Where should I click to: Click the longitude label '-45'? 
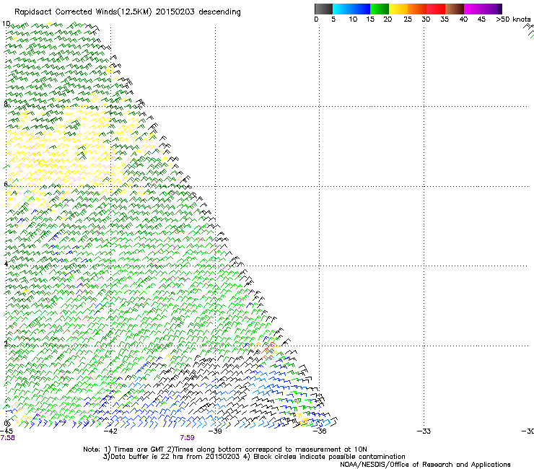tap(6, 431)
